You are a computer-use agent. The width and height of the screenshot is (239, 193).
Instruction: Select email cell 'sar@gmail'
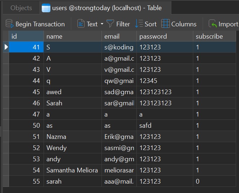coord(119,103)
